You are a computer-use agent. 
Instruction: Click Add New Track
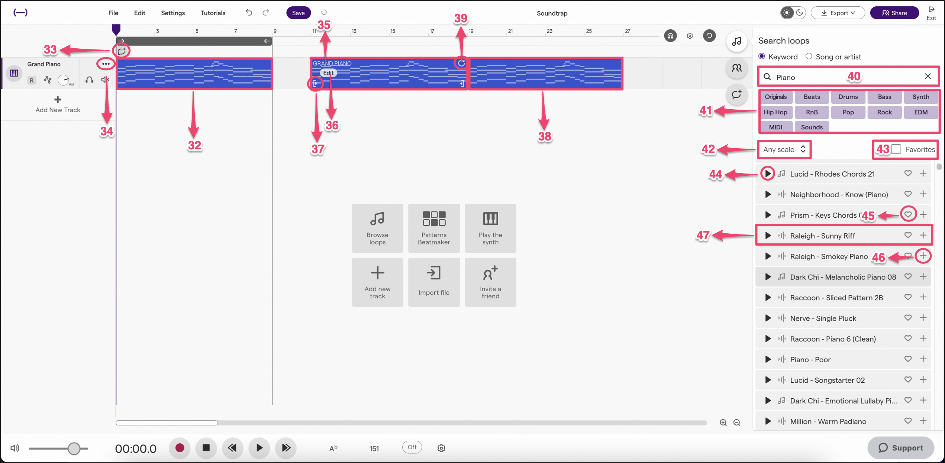point(58,104)
